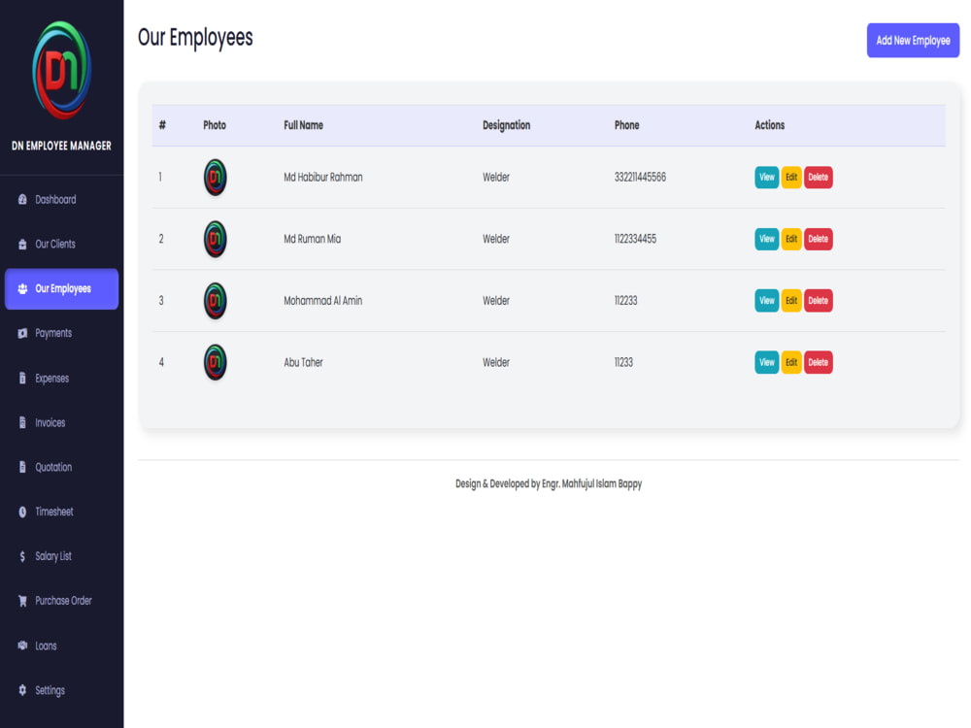Image resolution: width=971 pixels, height=728 pixels.
Task: Edit Mohammad Al Amin's record
Action: [x=791, y=301]
